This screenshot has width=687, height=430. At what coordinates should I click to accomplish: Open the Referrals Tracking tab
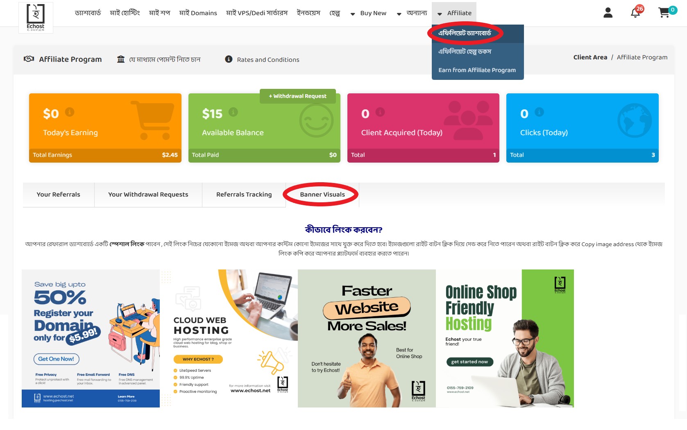click(244, 195)
